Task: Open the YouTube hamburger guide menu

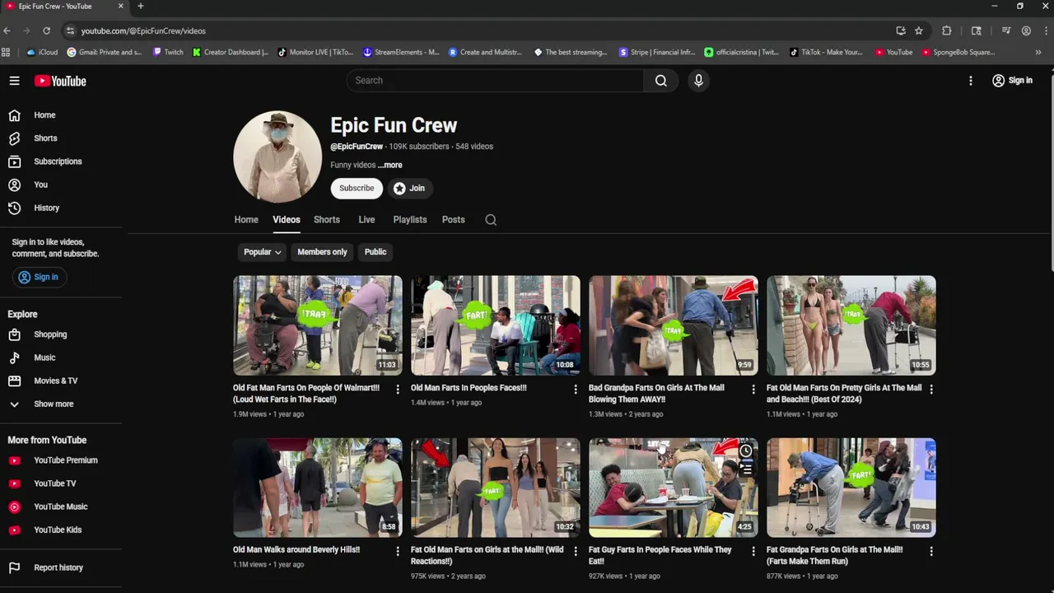Action: click(14, 81)
